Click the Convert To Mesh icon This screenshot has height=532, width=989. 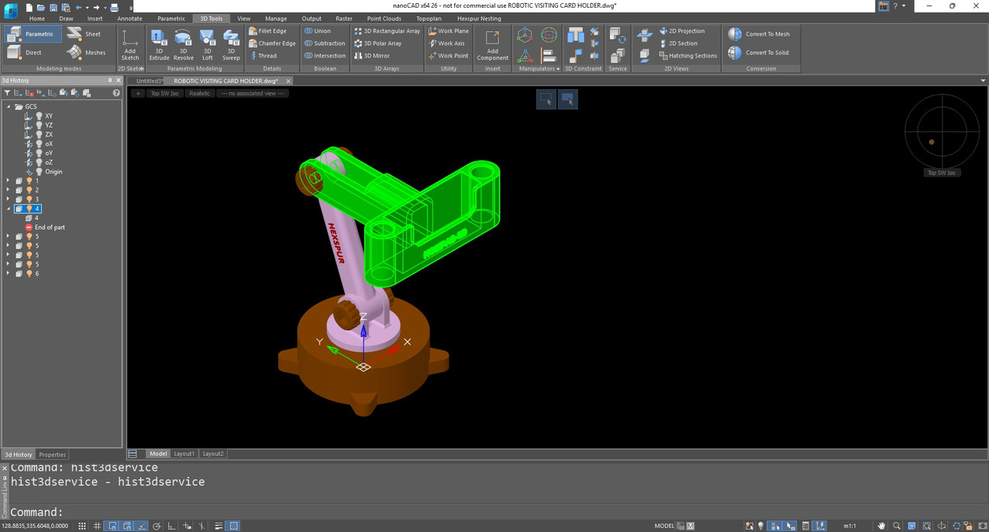[735, 34]
